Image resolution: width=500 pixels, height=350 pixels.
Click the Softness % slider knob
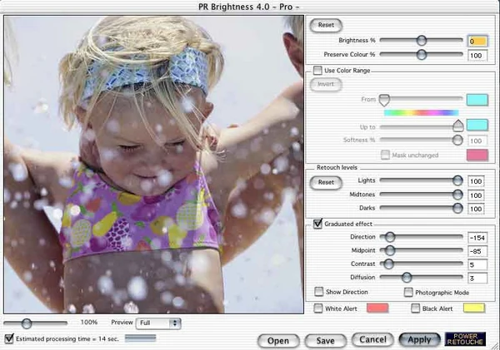(x=457, y=140)
